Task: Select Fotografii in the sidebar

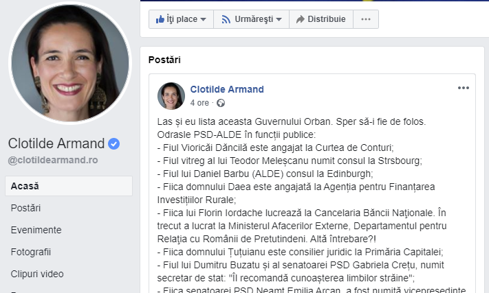Action: [30, 252]
